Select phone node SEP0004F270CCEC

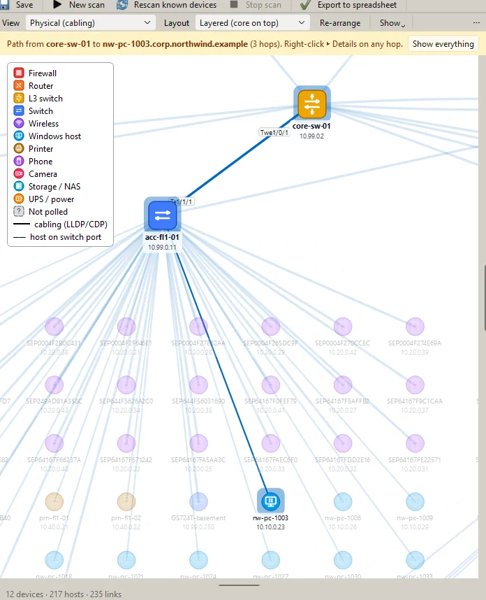click(343, 327)
